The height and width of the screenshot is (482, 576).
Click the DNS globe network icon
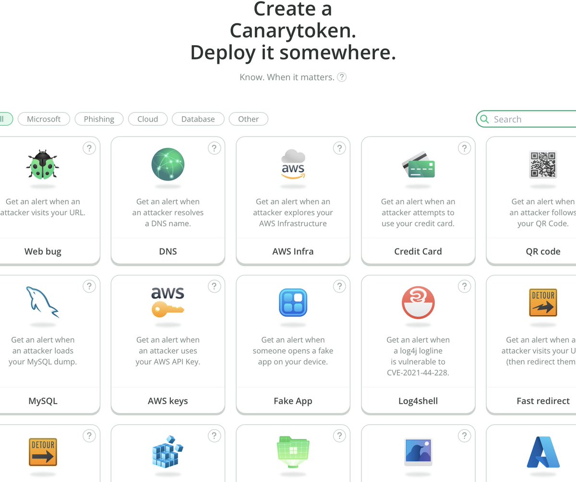tap(168, 164)
